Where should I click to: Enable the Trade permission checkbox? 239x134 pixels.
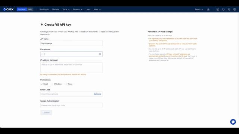point(66,84)
